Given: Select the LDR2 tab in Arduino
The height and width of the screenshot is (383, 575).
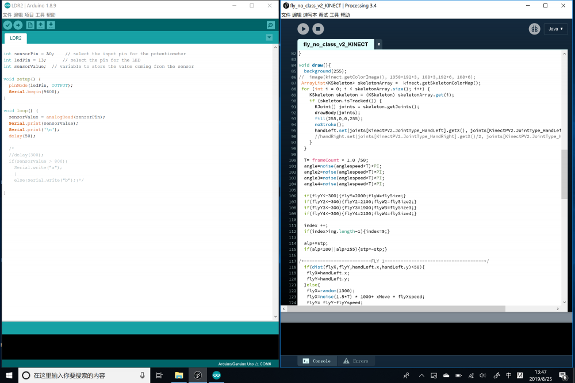Looking at the screenshot, I should click(16, 38).
